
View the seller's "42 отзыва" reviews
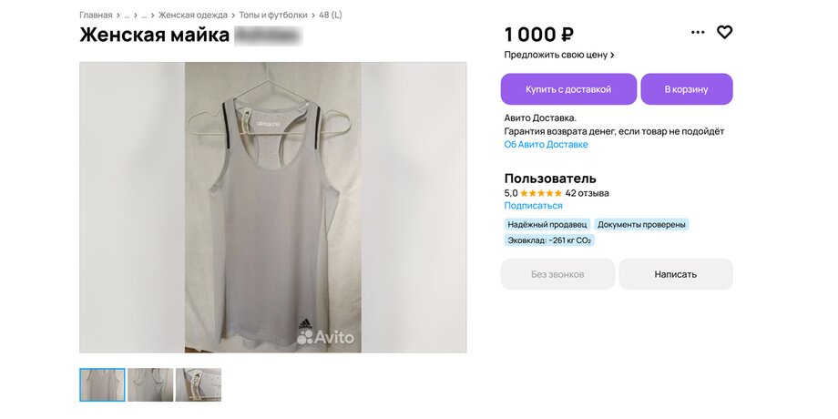pyautogui.click(x=588, y=193)
